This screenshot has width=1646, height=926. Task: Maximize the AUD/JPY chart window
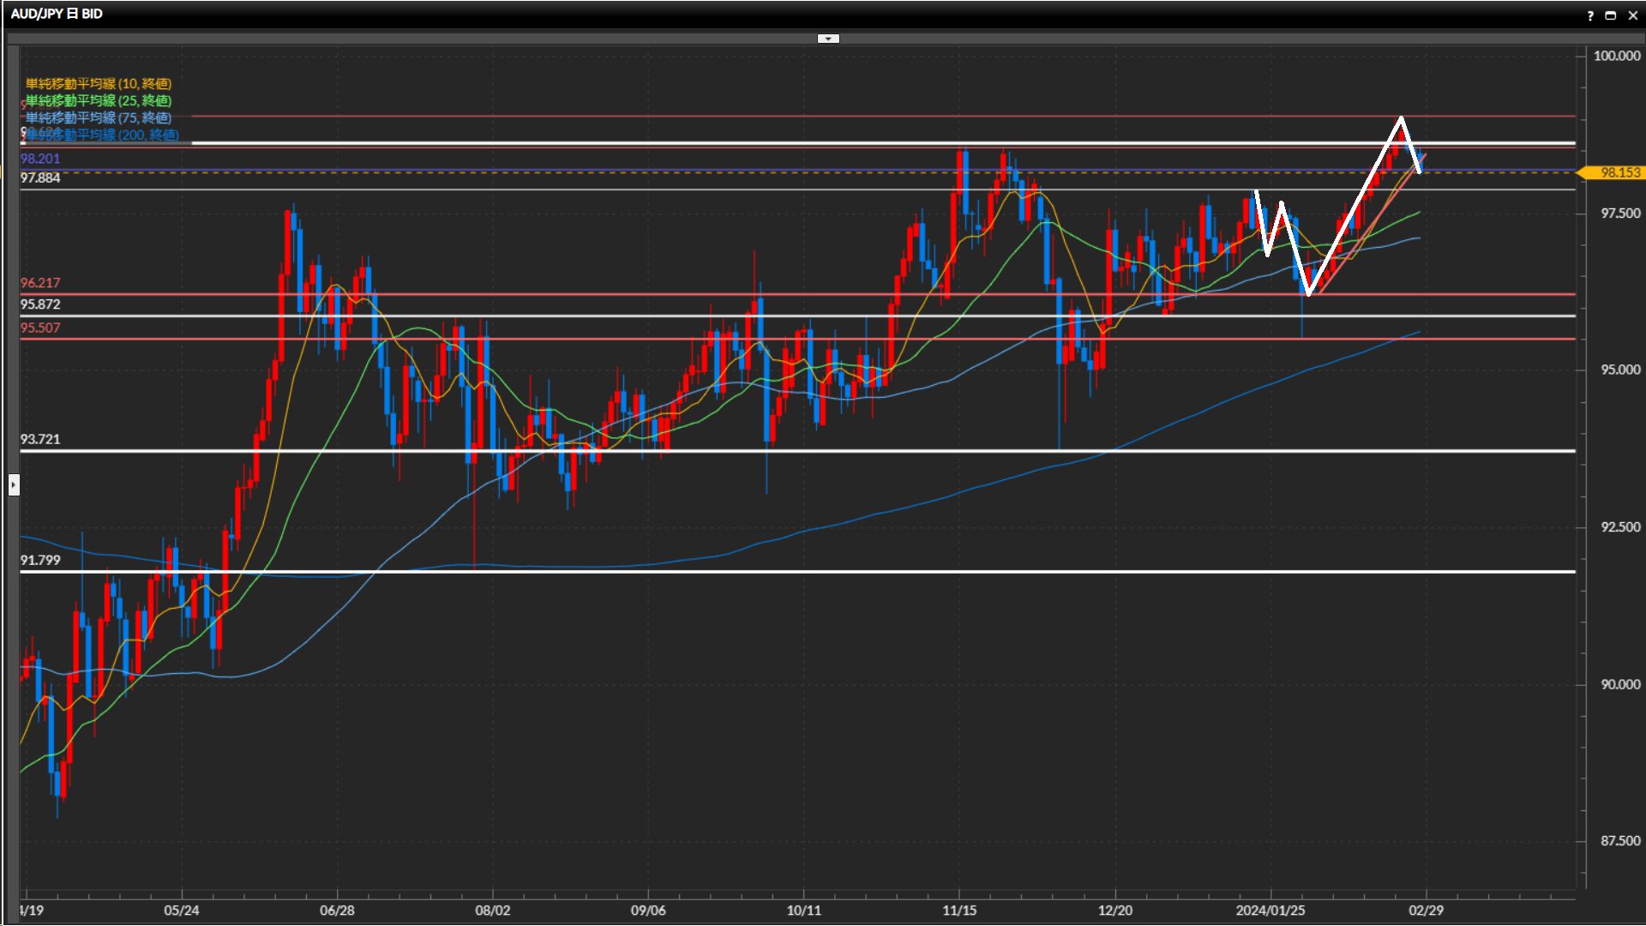(1611, 15)
